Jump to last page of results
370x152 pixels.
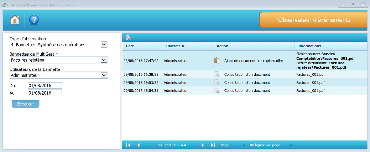tap(213, 145)
